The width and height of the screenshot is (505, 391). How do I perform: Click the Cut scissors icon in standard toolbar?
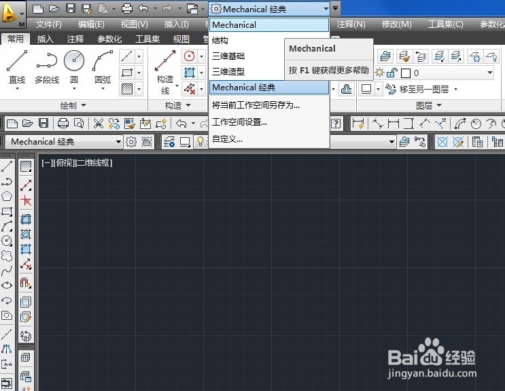click(99, 124)
